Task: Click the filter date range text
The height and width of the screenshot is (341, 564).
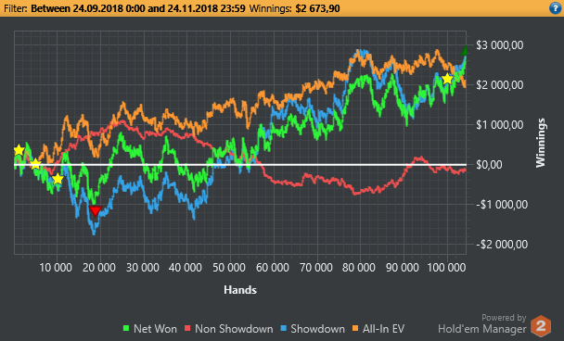Action: pos(138,8)
